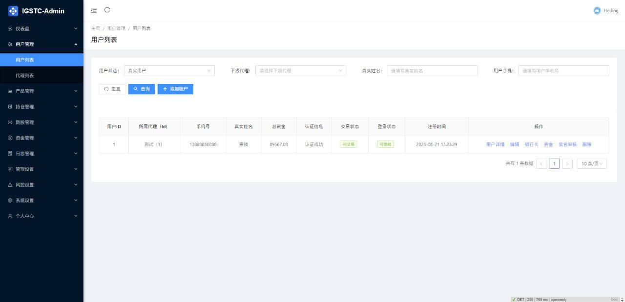This screenshot has height=302, width=625.
Task: Open the 10条/页 page size dropdown
Action: pyautogui.click(x=591, y=163)
